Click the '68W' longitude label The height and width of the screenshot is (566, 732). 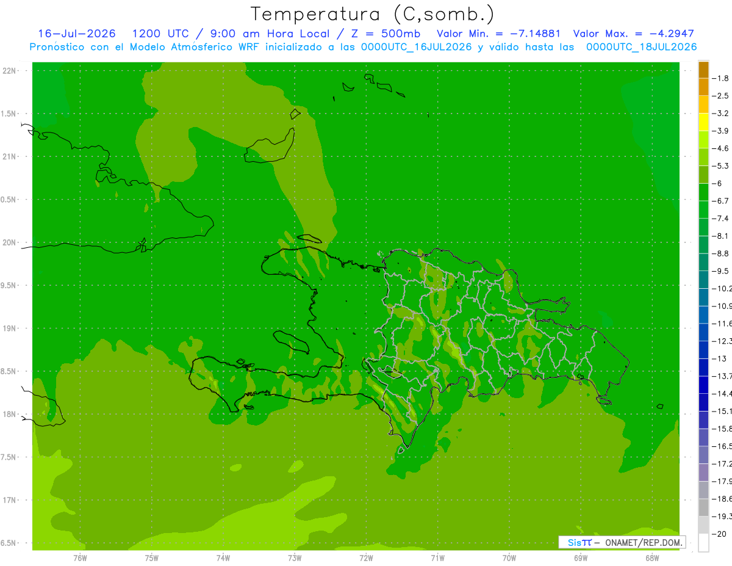point(652,558)
